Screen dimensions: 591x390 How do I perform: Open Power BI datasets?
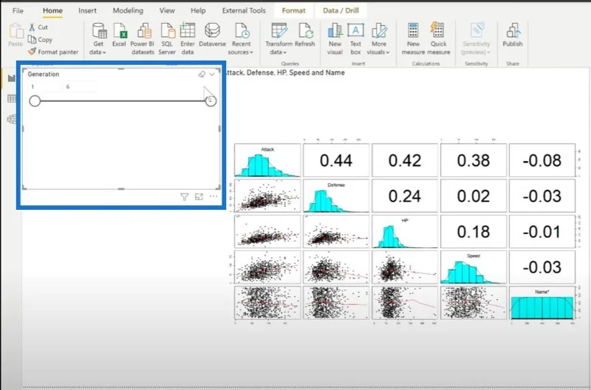[143, 39]
